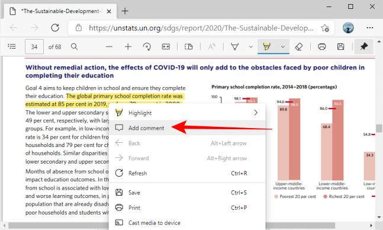
Task: Zoom out with the minus icon
Action: click(109, 46)
